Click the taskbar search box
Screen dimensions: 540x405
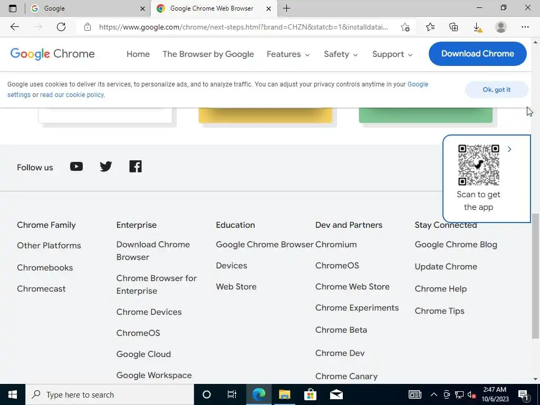110,394
